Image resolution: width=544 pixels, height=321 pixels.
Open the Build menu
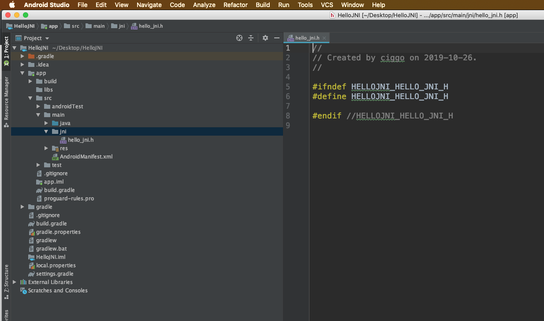(x=263, y=5)
